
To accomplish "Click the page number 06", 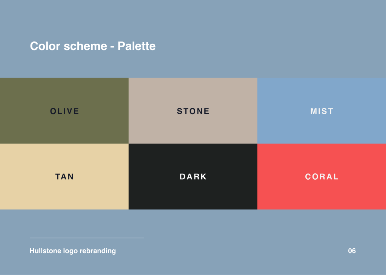I will pos(352,251).
